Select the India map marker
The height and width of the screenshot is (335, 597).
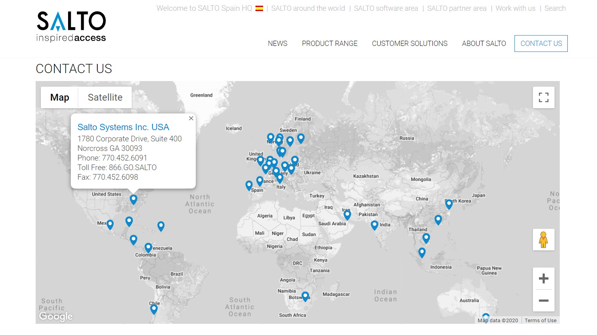point(374,226)
